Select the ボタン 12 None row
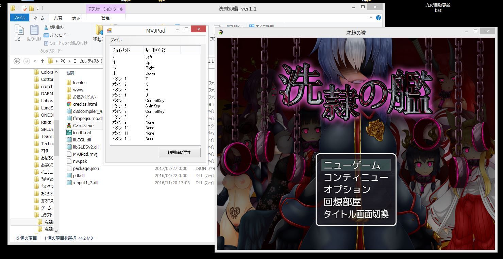This screenshot has width=503, height=259. click(155, 139)
